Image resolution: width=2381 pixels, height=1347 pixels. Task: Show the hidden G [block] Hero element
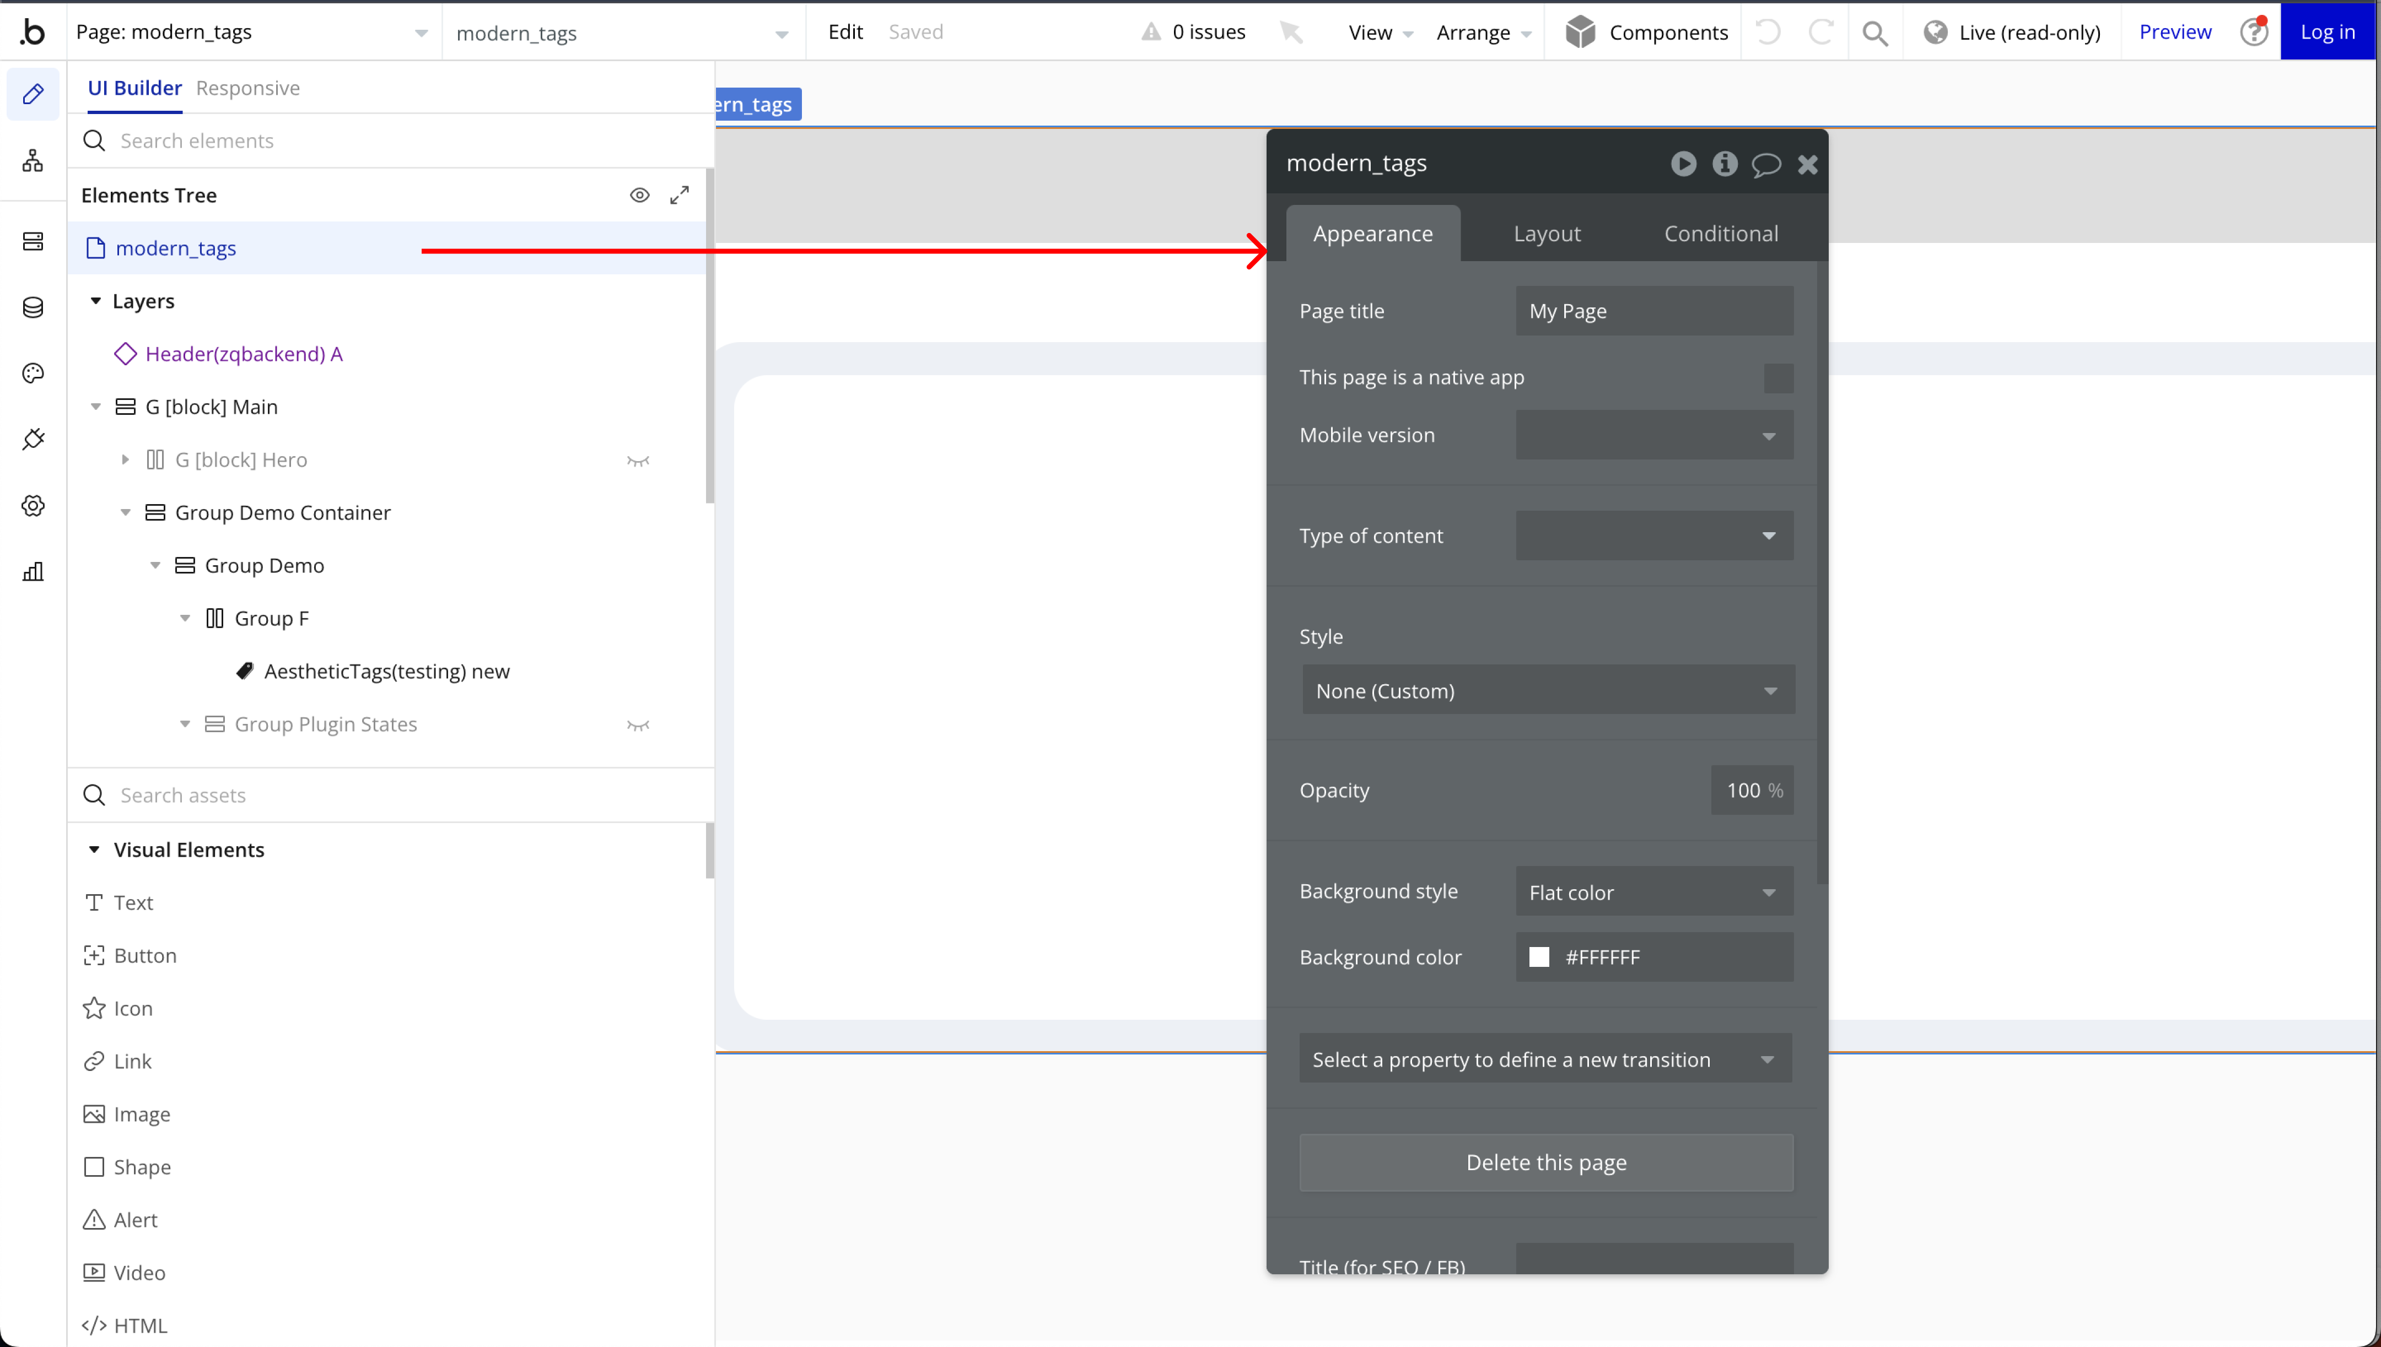[x=638, y=461]
